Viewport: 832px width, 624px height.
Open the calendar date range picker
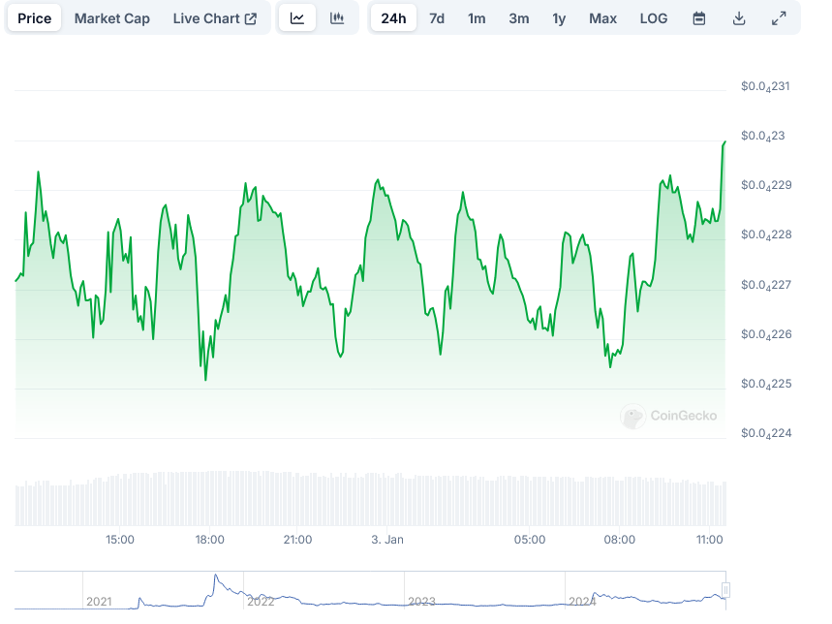coord(699,18)
